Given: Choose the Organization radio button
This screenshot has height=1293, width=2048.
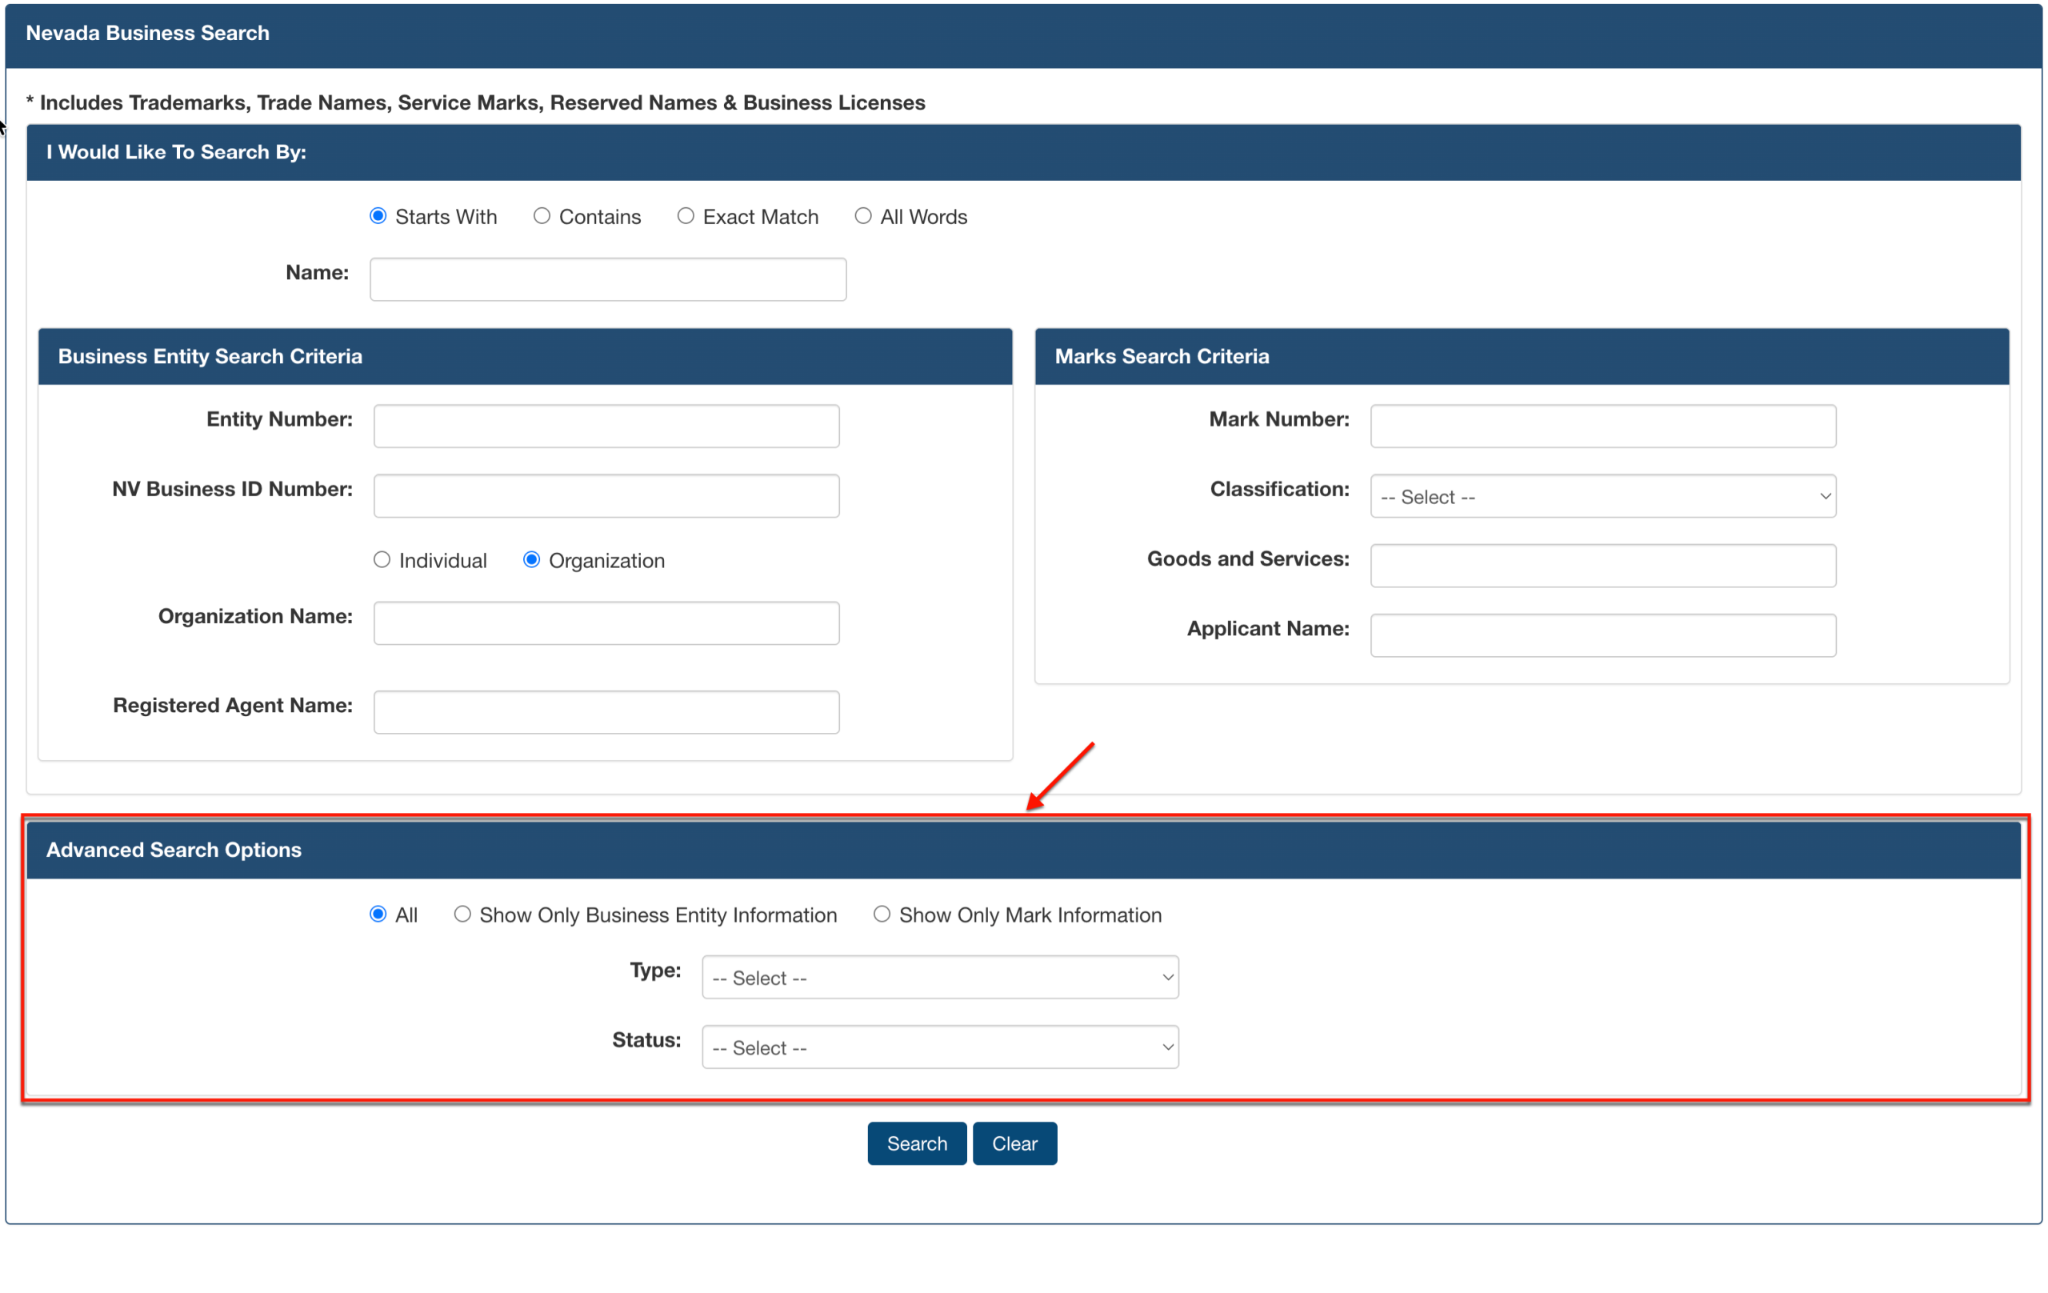Looking at the screenshot, I should [531, 560].
